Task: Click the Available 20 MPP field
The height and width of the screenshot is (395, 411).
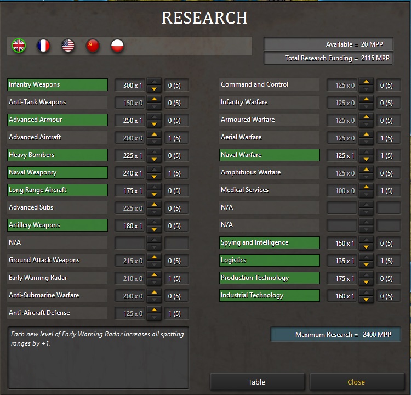Action: (x=329, y=44)
